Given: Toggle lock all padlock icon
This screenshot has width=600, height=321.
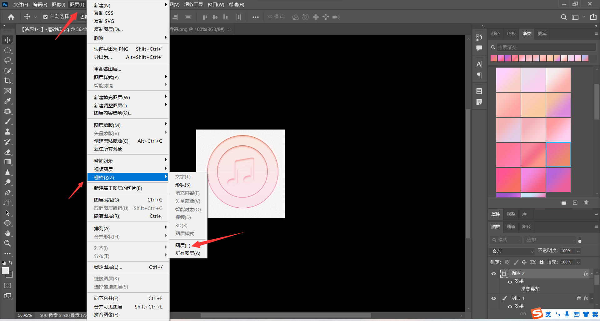Looking at the screenshot, I should coord(542,262).
